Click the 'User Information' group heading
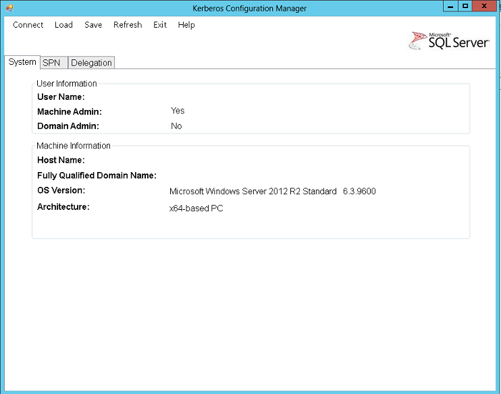 point(67,84)
